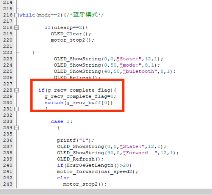Click the "Forward " string on line 238

point(140,153)
